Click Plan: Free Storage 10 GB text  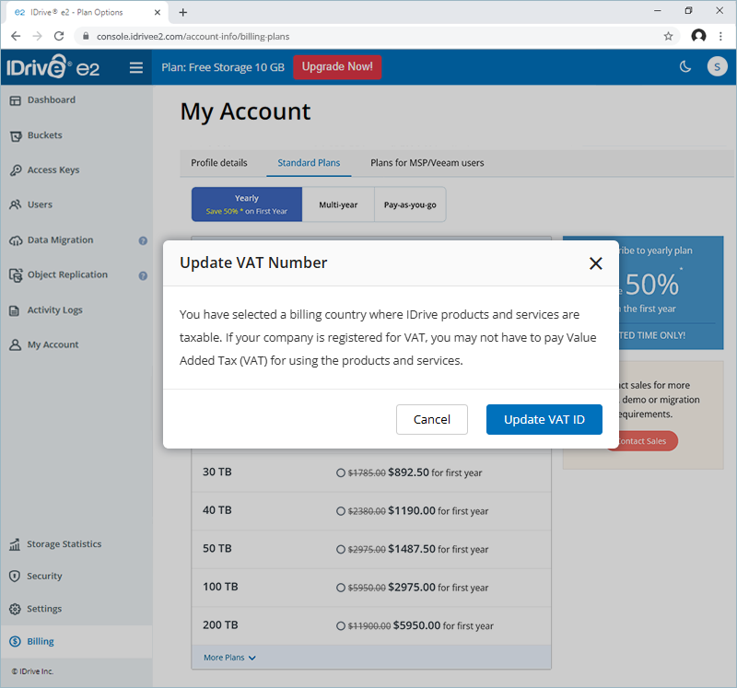tap(223, 67)
